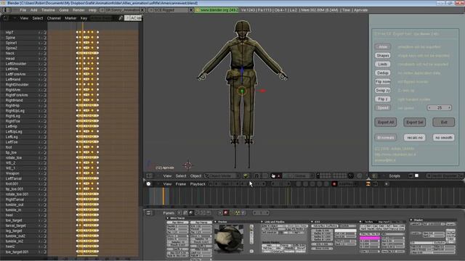Select the Scene context icon in Buttons header
The image size is (465, 261).
click(x=209, y=212)
